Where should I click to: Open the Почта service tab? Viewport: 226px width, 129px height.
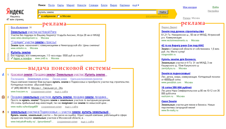pos(51,5)
